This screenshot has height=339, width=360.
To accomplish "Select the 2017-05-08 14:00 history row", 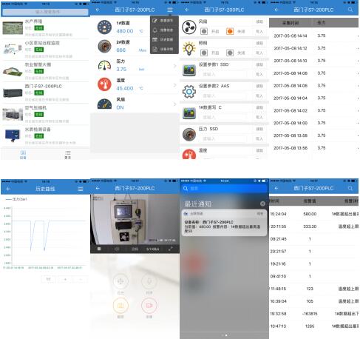I will point(314,123).
